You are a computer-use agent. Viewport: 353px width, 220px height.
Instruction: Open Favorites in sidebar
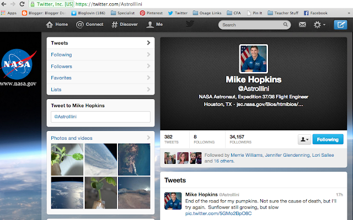pyautogui.click(x=100, y=78)
